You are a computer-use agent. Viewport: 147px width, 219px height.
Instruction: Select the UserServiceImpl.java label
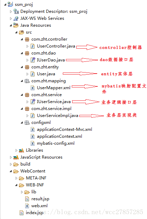click(x=58, y=116)
